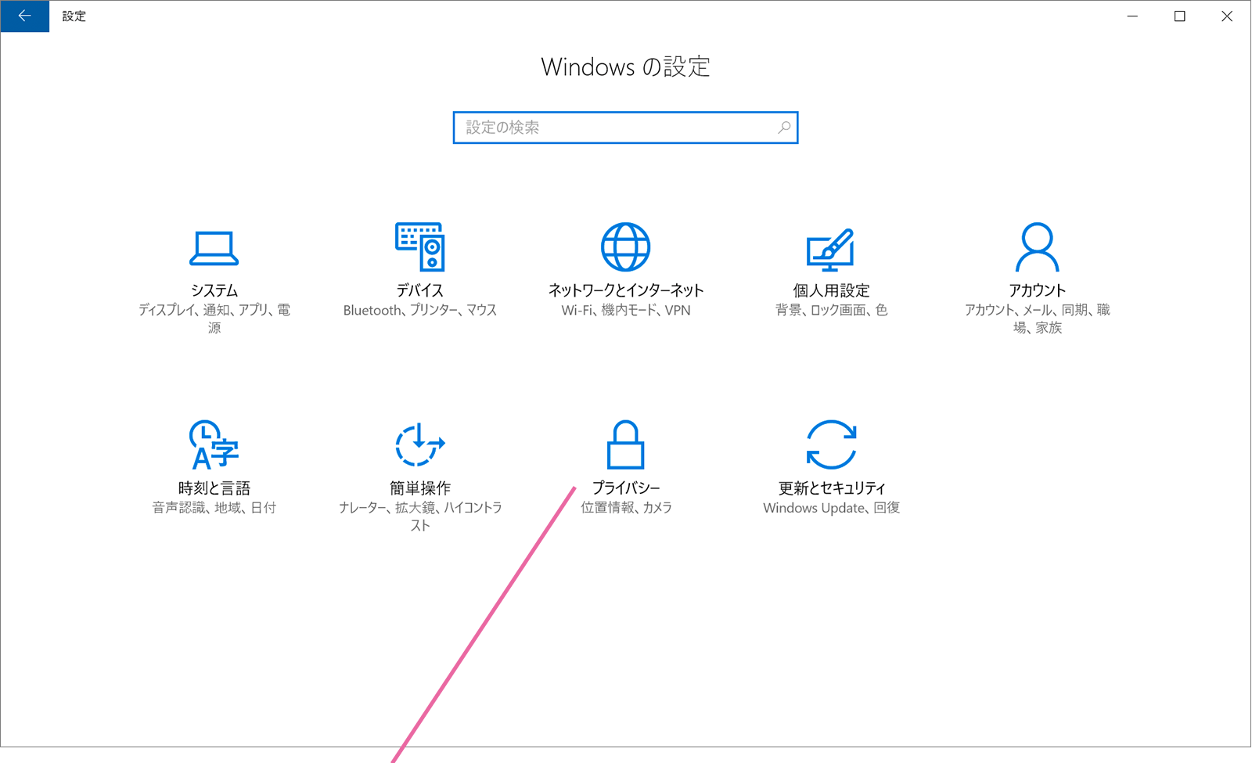Image resolution: width=1252 pixels, height=763 pixels.
Task: Click the Windows の設定 heading
Action: pos(625,67)
